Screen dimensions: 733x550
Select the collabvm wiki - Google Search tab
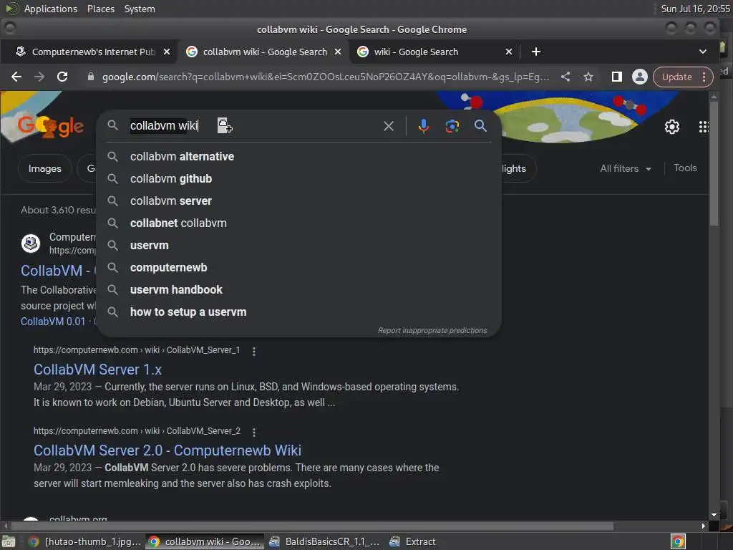262,52
